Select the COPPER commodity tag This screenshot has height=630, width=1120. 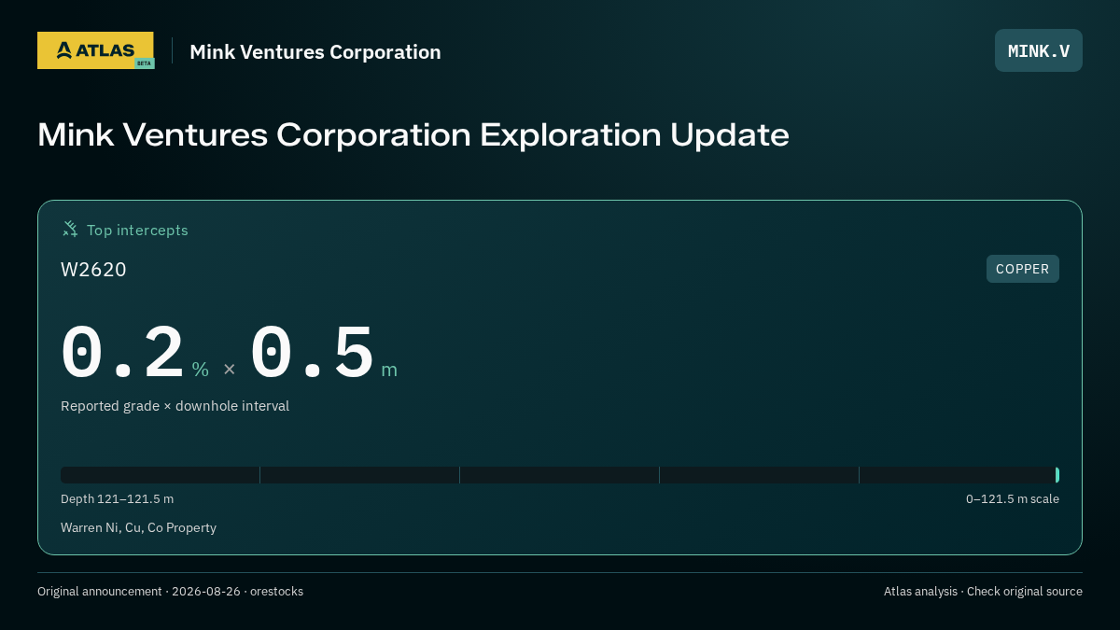(x=1023, y=269)
